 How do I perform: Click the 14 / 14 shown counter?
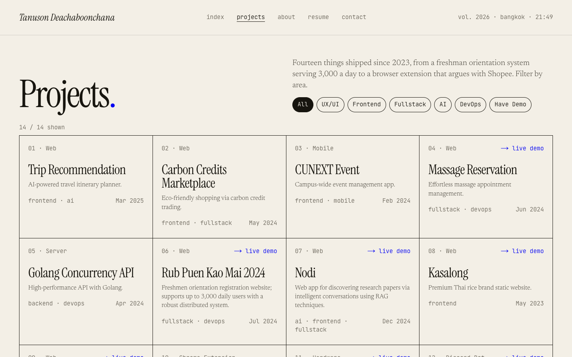tap(42, 127)
